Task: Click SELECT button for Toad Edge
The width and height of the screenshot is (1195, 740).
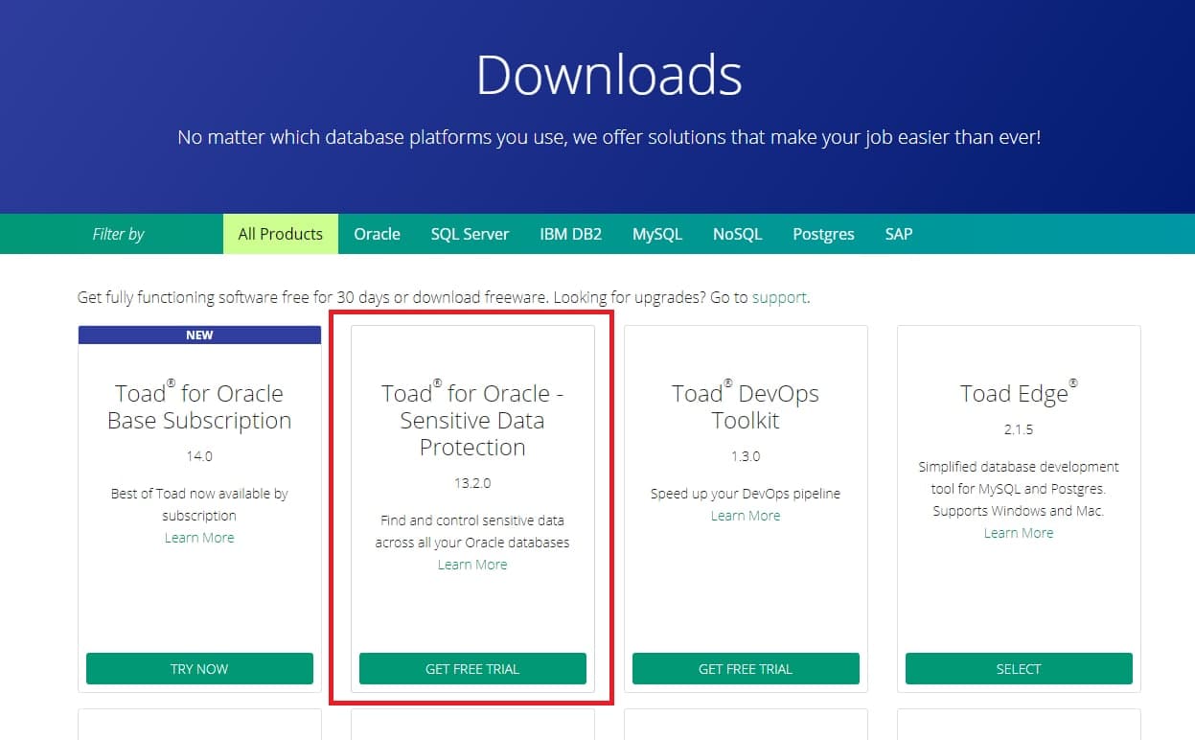Action: pyautogui.click(x=1019, y=669)
